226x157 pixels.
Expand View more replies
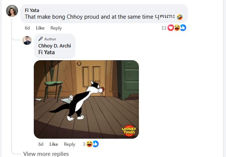(46, 154)
